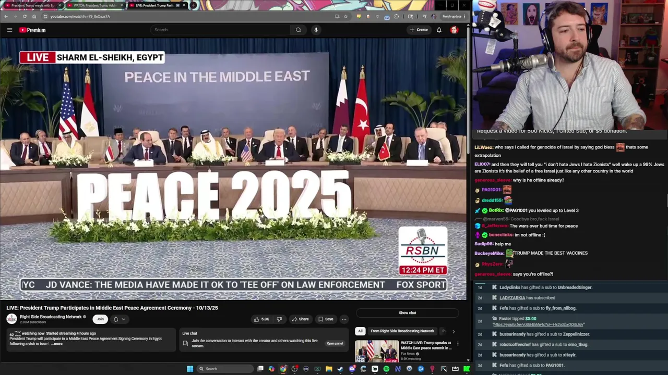Open Windows Start menu
The height and width of the screenshot is (375, 668).
point(190,369)
